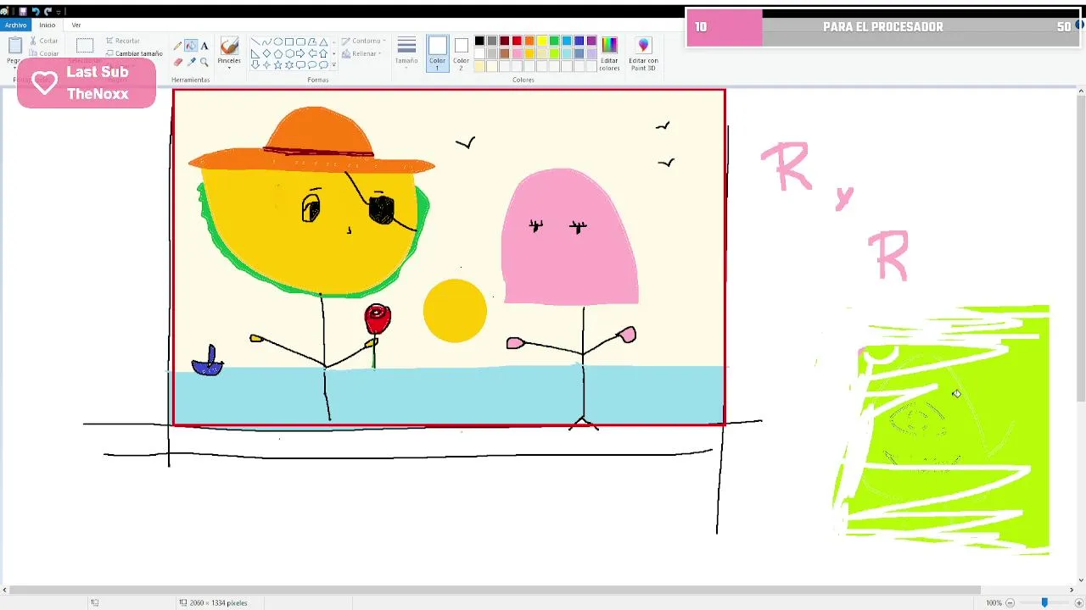
Task: Pick the pink color swatch
Action: point(517,53)
